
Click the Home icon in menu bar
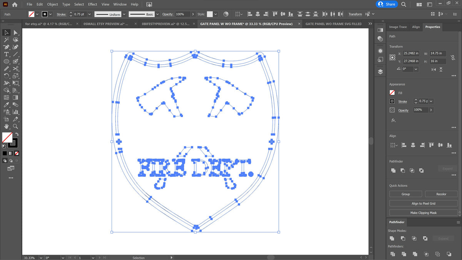click(x=15, y=4)
